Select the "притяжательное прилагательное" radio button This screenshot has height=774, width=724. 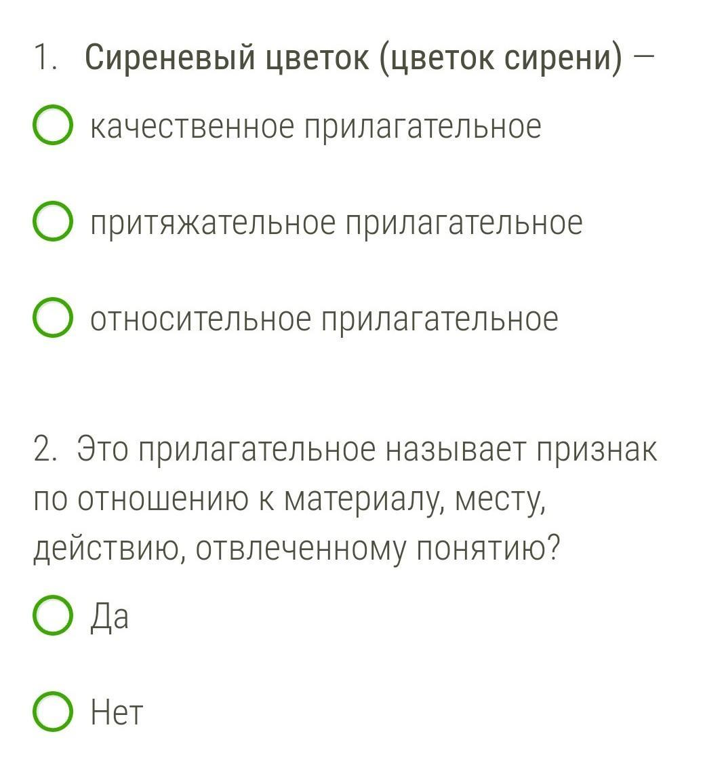[53, 221]
